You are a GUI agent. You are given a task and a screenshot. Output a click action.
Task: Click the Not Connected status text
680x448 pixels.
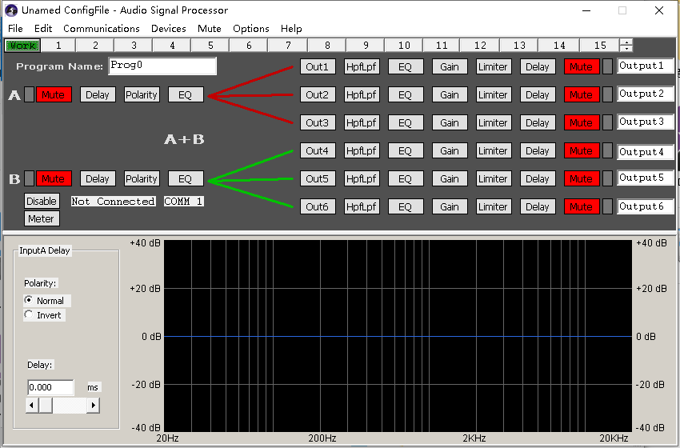coord(113,202)
